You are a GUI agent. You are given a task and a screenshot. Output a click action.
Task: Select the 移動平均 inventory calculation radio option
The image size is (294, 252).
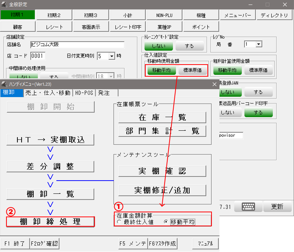point(166,222)
